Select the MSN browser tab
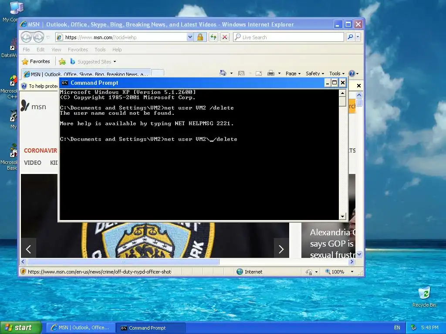 86,74
